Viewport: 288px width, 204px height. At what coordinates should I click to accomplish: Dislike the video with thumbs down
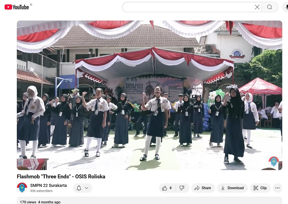click(182, 188)
